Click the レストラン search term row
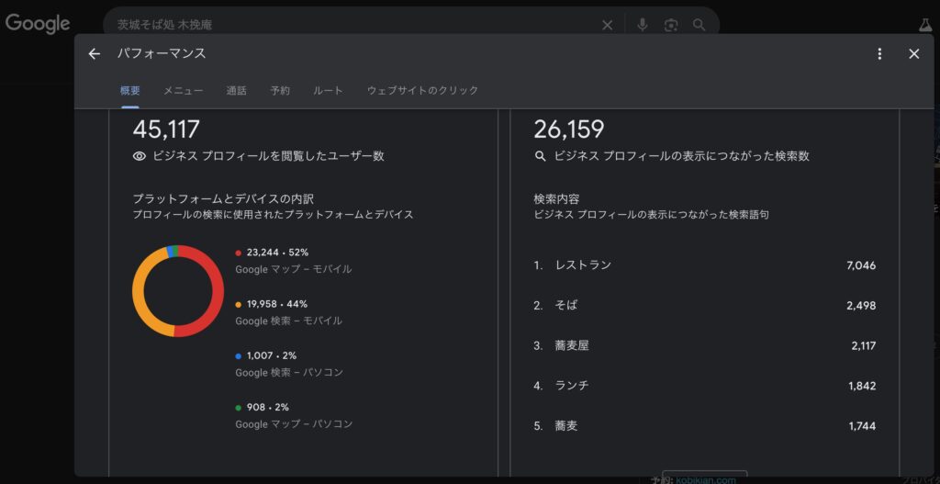This screenshot has height=484, width=940. (705, 265)
